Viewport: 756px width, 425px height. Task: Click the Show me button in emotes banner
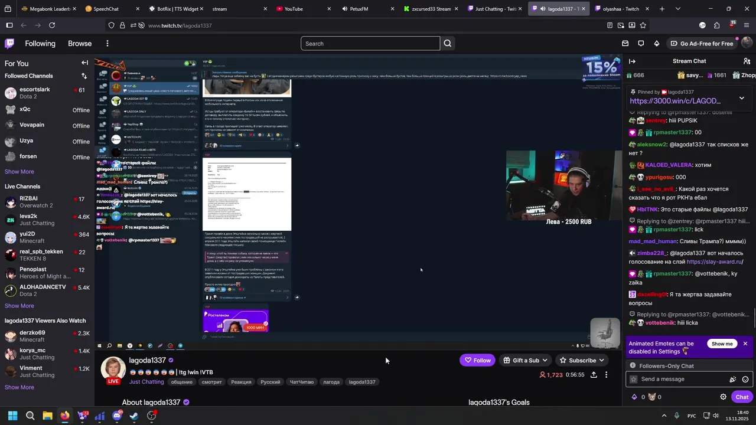pyautogui.click(x=722, y=344)
